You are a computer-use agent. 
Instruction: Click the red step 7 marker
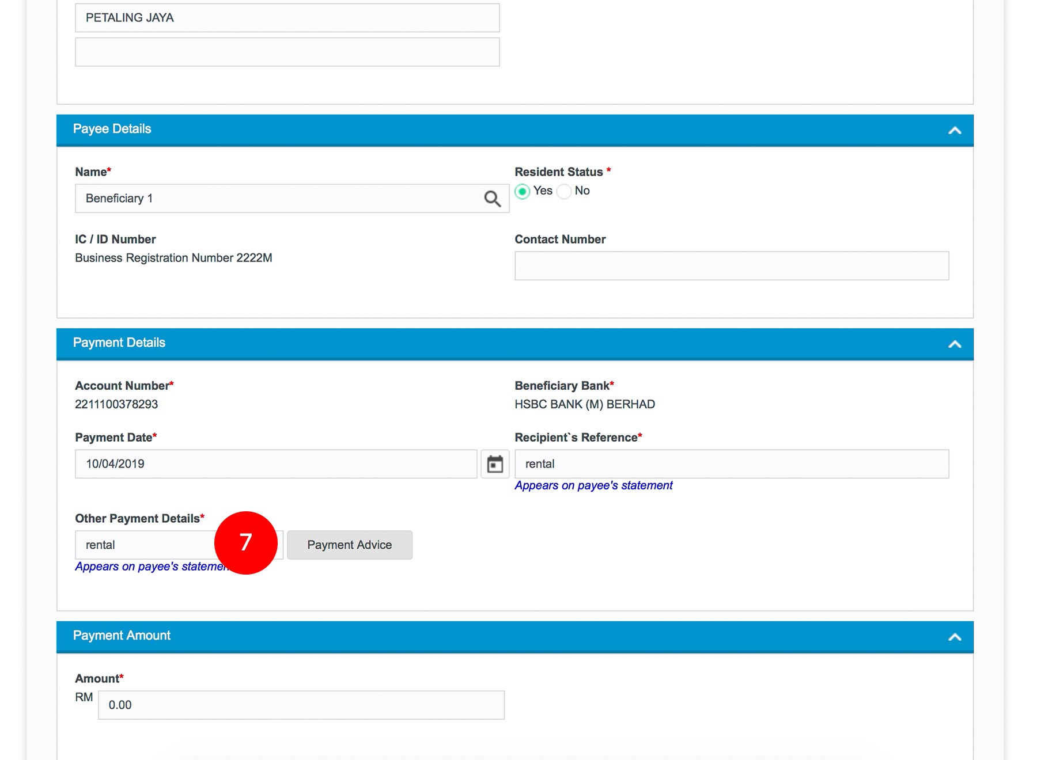(x=246, y=542)
